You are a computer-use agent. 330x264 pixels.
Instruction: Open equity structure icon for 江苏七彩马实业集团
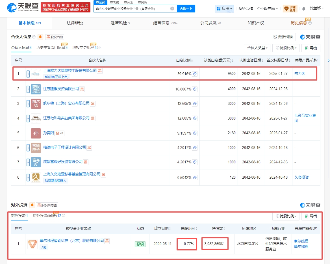(x=93, y=118)
